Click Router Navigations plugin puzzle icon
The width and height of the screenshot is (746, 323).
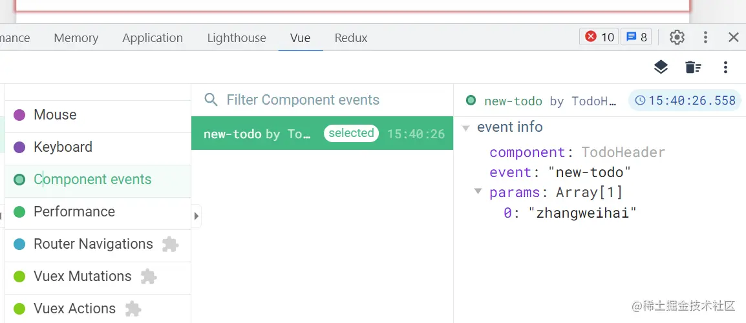(x=170, y=244)
